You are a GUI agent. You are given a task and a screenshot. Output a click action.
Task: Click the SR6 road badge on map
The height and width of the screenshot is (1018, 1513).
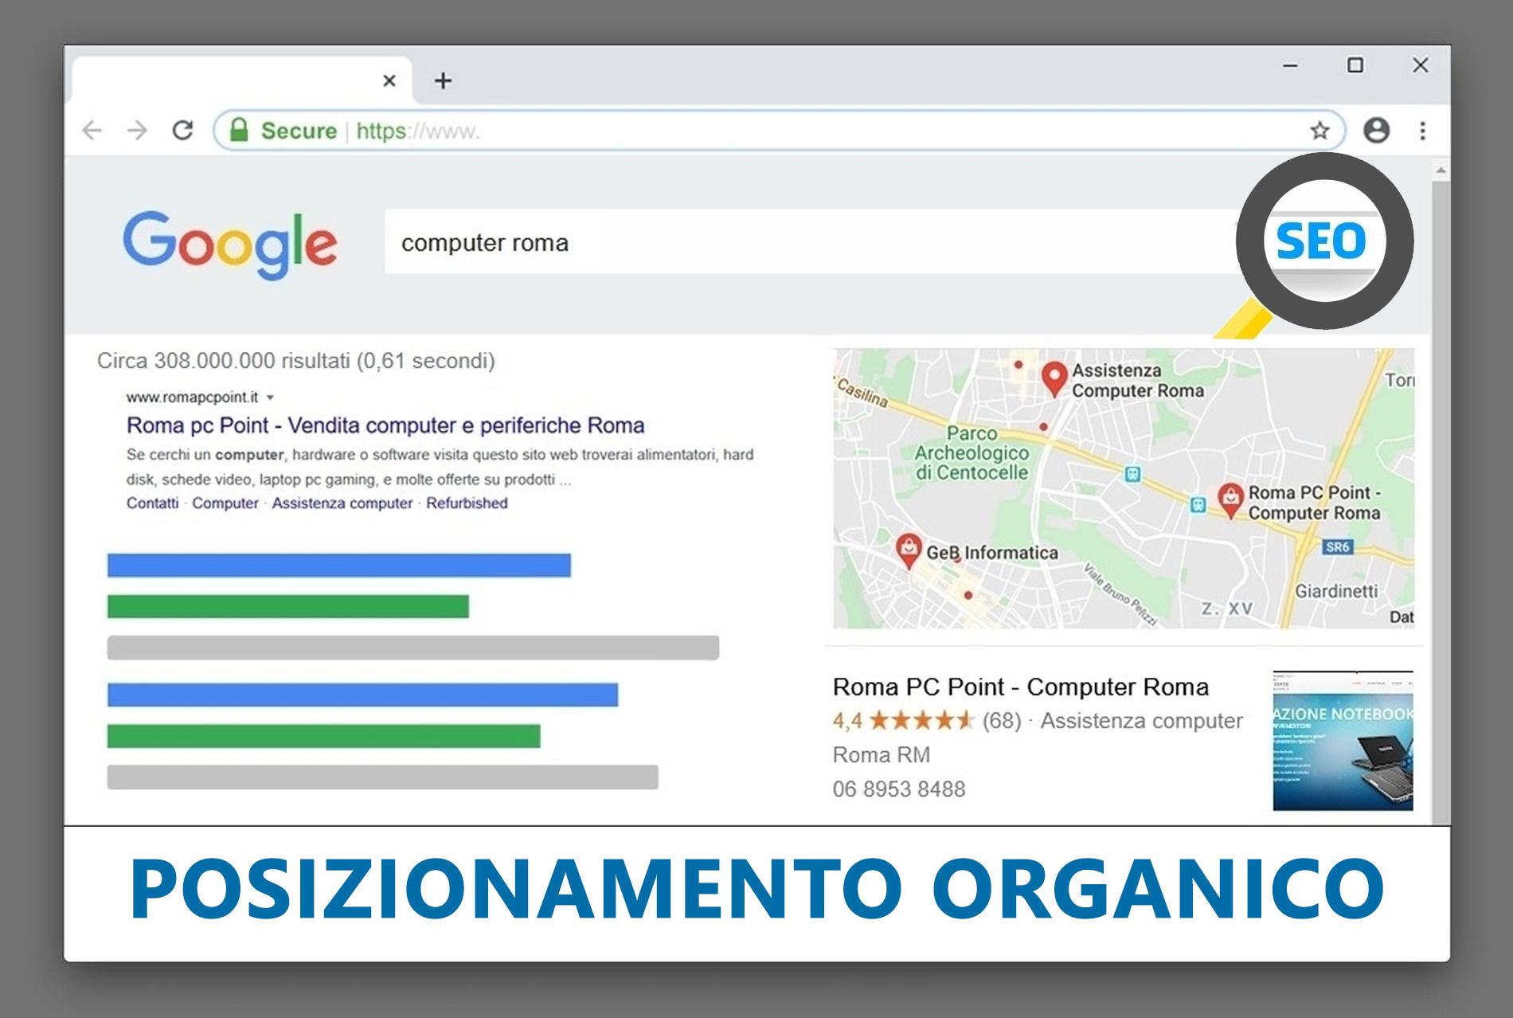(x=1338, y=546)
